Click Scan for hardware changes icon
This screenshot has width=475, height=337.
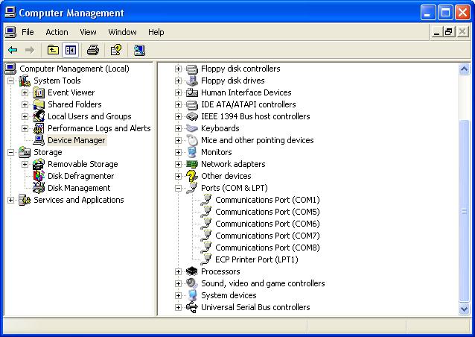(139, 50)
